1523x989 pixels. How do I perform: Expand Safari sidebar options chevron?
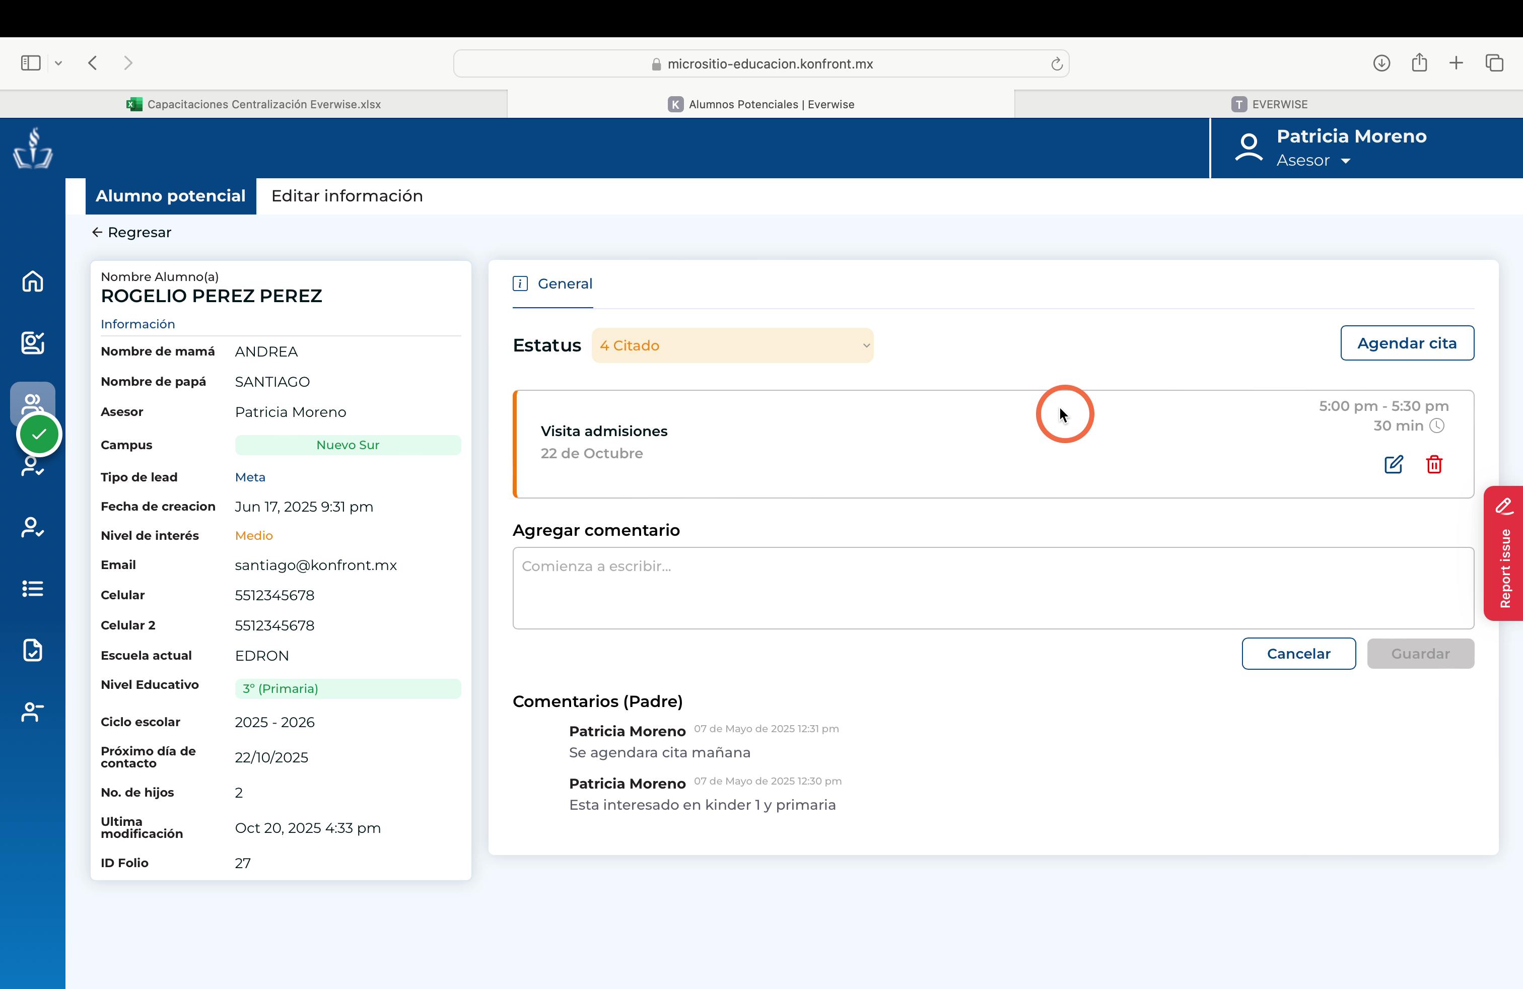(x=58, y=62)
